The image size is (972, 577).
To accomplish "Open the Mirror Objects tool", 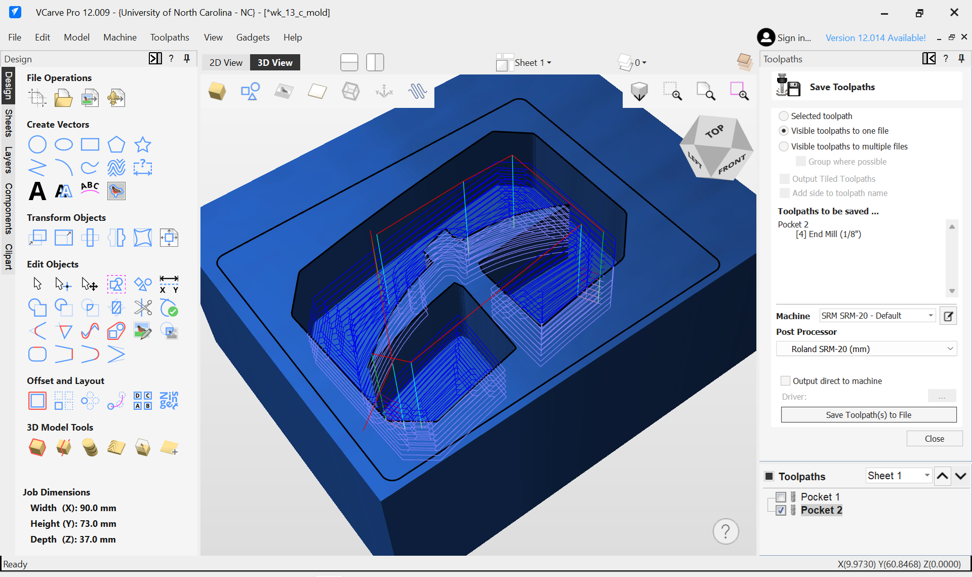I will pos(116,238).
